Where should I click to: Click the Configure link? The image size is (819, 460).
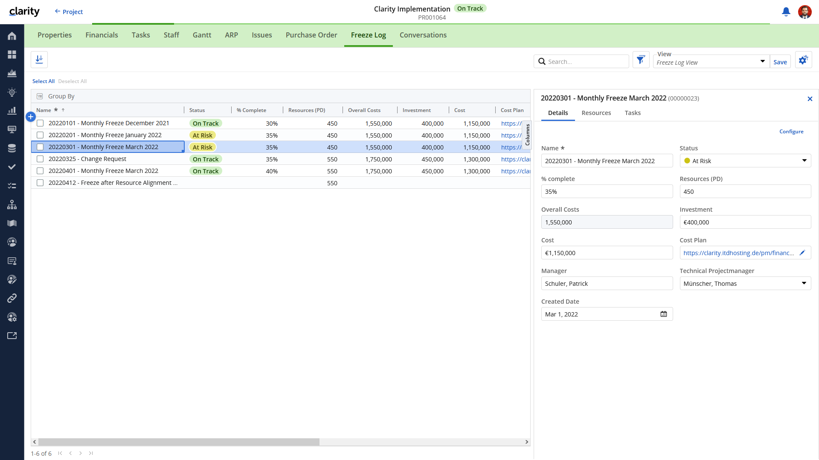[x=791, y=132]
